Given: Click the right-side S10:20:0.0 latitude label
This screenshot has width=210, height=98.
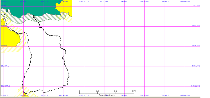Looking at the screenshot, I should click(x=196, y=86).
